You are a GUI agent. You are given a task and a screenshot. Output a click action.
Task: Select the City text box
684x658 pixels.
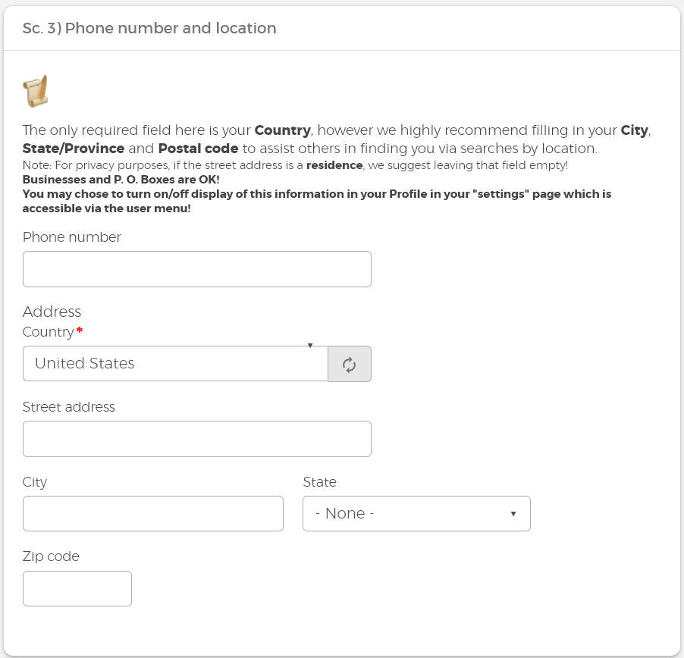pyautogui.click(x=152, y=514)
